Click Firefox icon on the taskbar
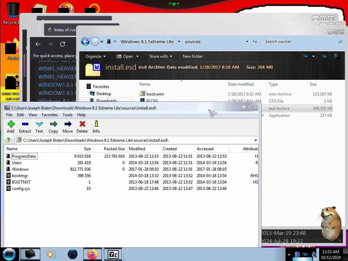This screenshot has width=348, height=261. pos(92,254)
